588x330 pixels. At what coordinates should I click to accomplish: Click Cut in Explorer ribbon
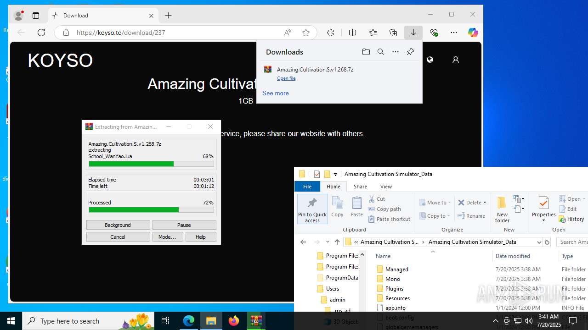[x=377, y=199]
